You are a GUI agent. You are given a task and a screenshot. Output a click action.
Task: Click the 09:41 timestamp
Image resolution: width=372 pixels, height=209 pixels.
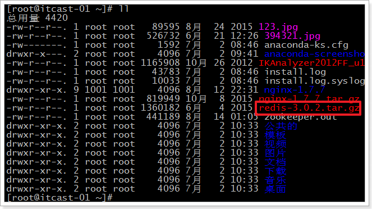pyautogui.click(x=245, y=54)
